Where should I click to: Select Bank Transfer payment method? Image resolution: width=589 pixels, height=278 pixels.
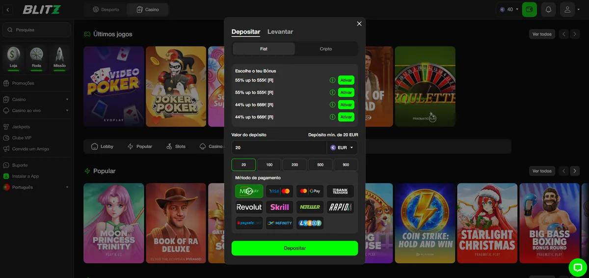coord(340,191)
